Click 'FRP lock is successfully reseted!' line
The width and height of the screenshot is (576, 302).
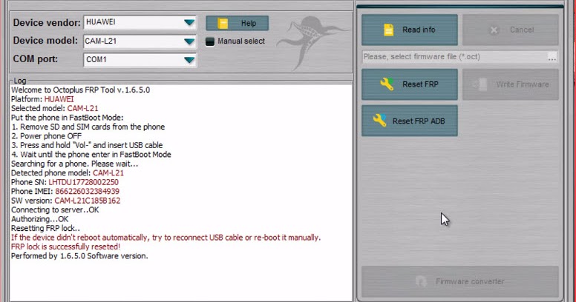(x=66, y=246)
